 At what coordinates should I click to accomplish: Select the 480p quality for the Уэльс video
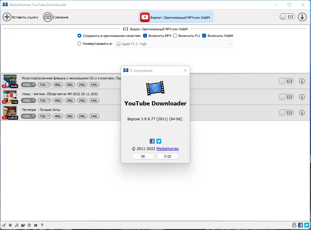point(57,100)
